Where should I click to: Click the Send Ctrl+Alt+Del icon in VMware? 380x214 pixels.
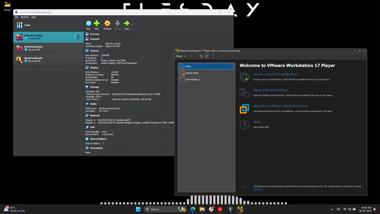coord(201,56)
